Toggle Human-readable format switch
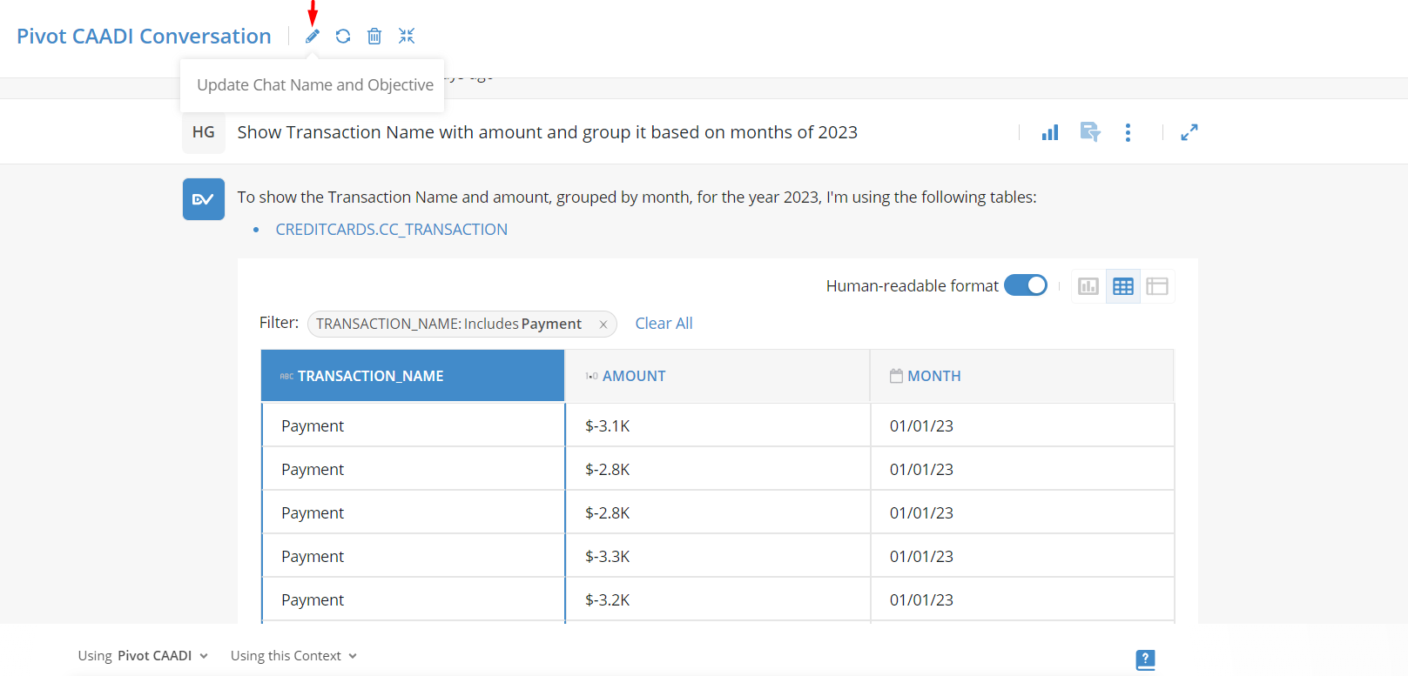Screen dimensions: 1408x676 (1026, 285)
